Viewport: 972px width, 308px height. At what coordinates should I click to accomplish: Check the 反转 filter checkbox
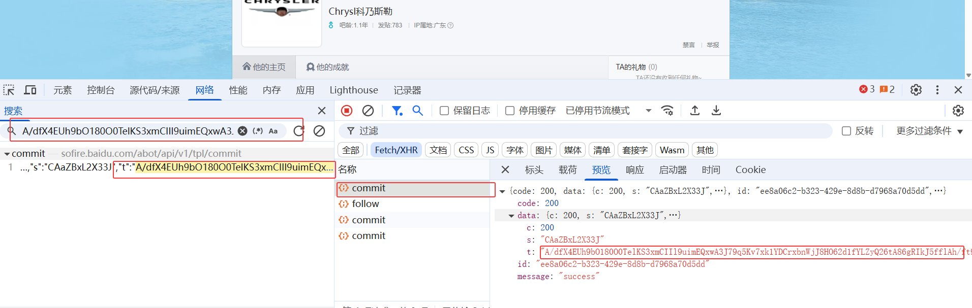pyautogui.click(x=846, y=131)
